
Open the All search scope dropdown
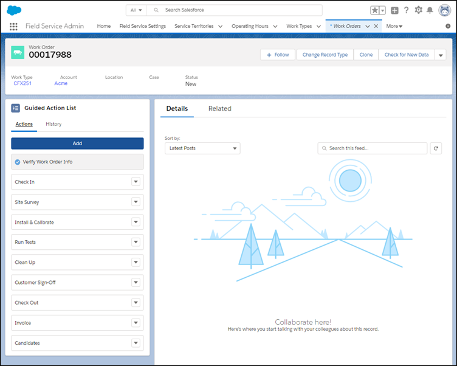click(x=136, y=10)
